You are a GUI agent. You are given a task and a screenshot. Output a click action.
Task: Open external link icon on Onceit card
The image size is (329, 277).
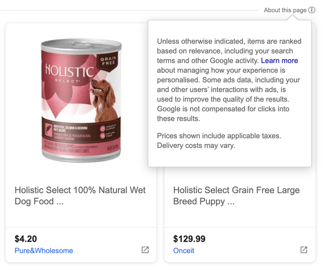304,250
